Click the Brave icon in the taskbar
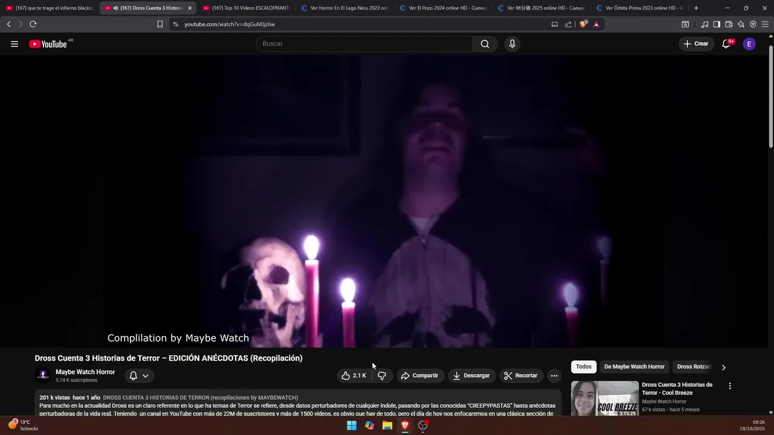This screenshot has height=435, width=774. pos(405,425)
